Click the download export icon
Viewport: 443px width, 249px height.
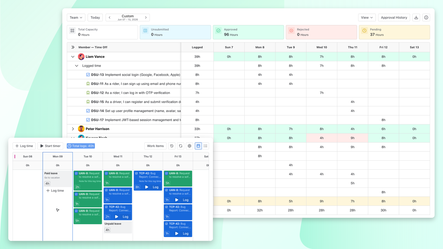416,17
